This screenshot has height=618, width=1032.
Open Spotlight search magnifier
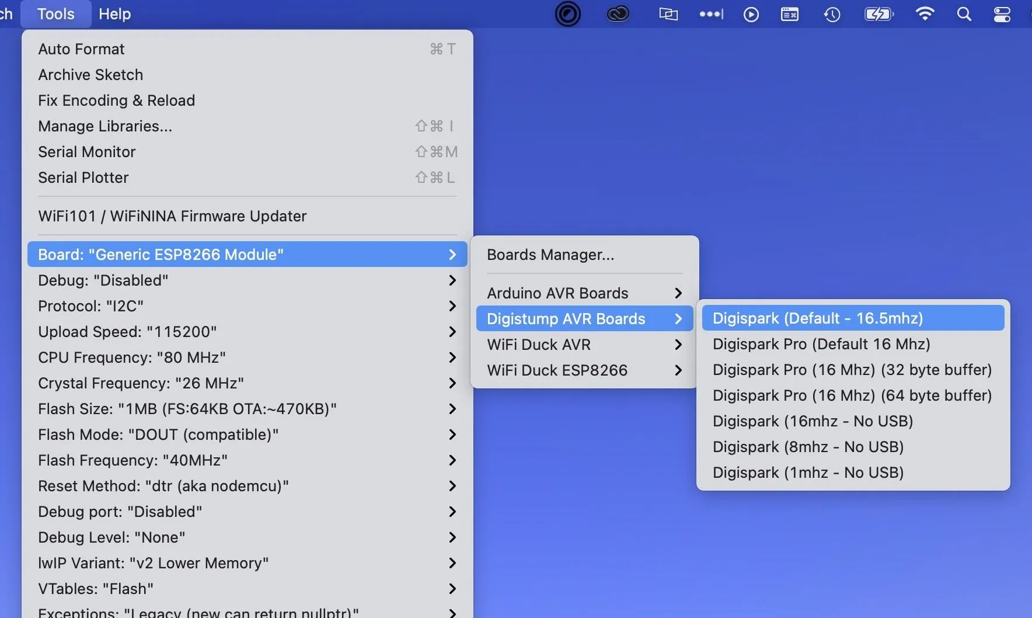[964, 14]
